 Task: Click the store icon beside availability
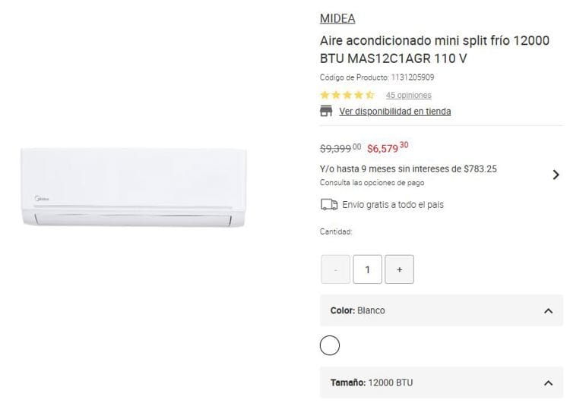point(326,111)
